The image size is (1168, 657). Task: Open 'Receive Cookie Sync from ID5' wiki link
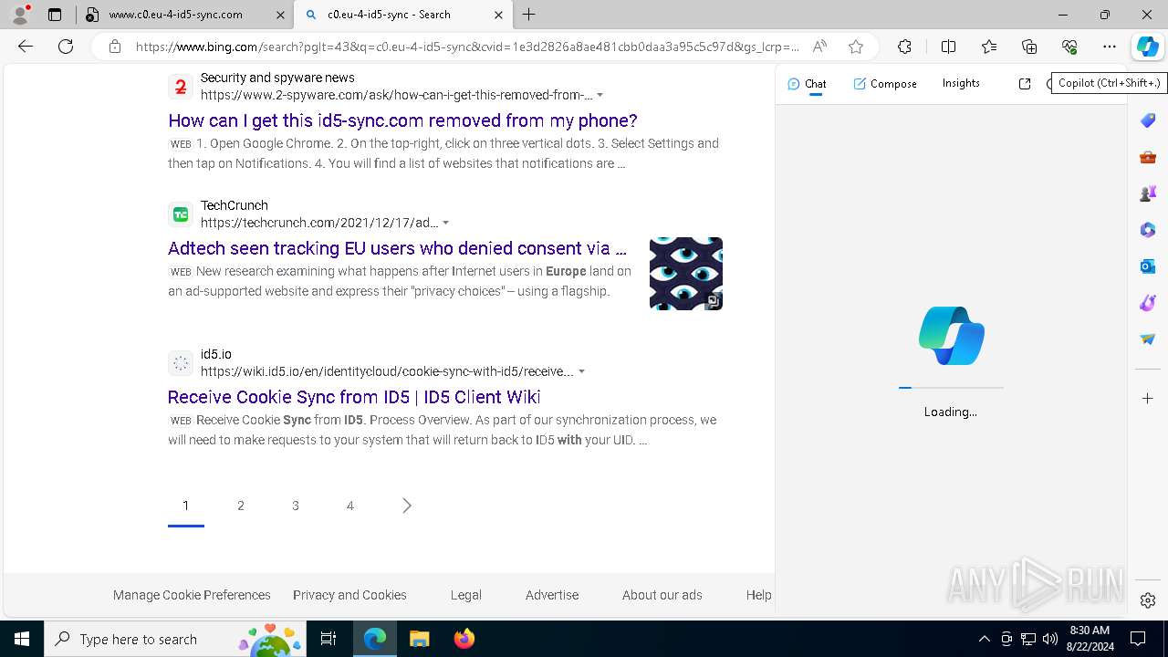coord(354,397)
